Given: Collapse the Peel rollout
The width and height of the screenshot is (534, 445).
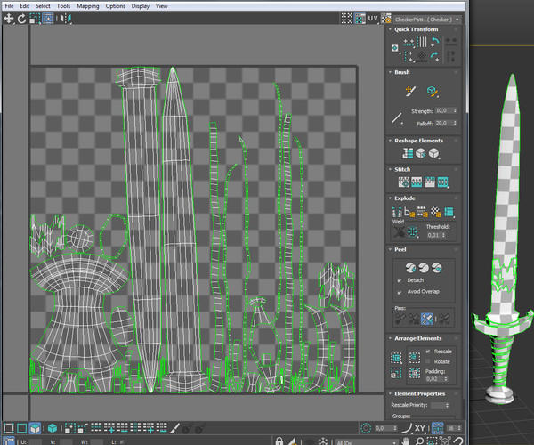Looking at the screenshot, I should 391,249.
